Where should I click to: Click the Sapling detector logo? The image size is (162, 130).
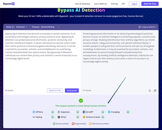click(x=34, y=117)
